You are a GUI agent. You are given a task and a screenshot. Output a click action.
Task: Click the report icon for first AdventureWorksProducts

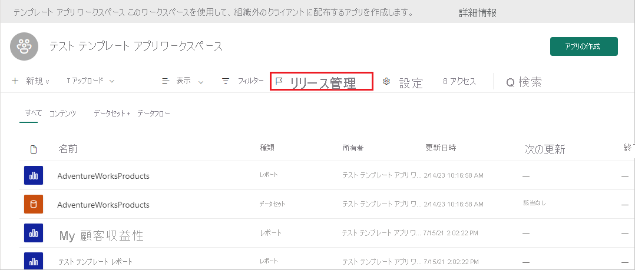click(34, 175)
